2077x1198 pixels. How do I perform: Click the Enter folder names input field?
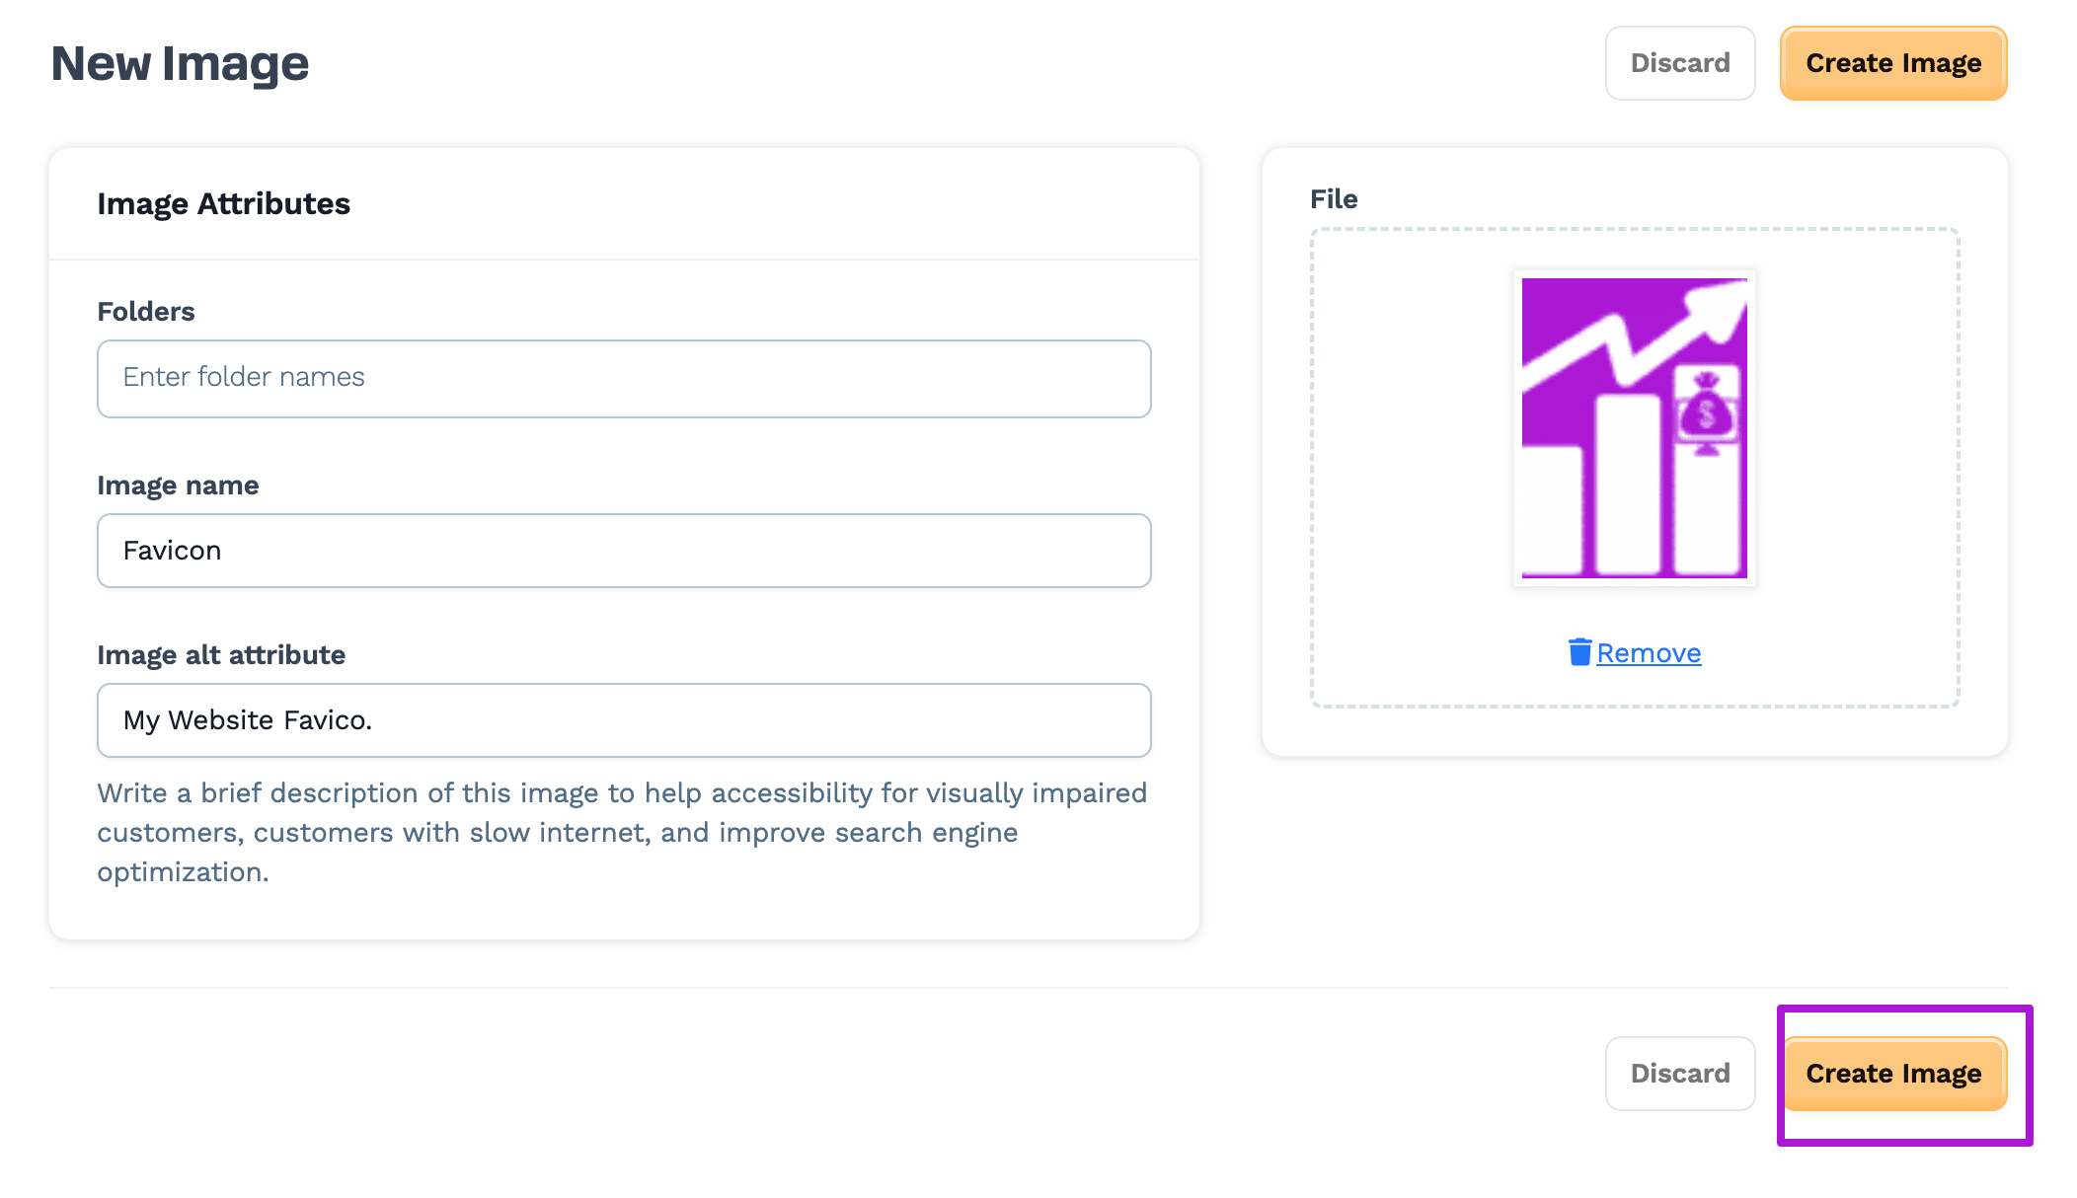(x=624, y=378)
